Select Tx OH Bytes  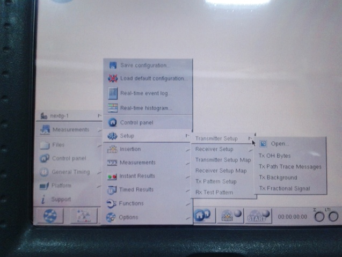pyautogui.click(x=290, y=156)
